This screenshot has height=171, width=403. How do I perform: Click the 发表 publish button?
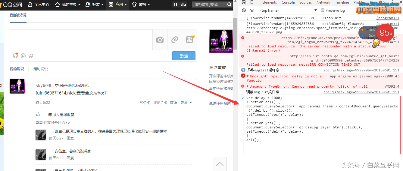coord(184,56)
